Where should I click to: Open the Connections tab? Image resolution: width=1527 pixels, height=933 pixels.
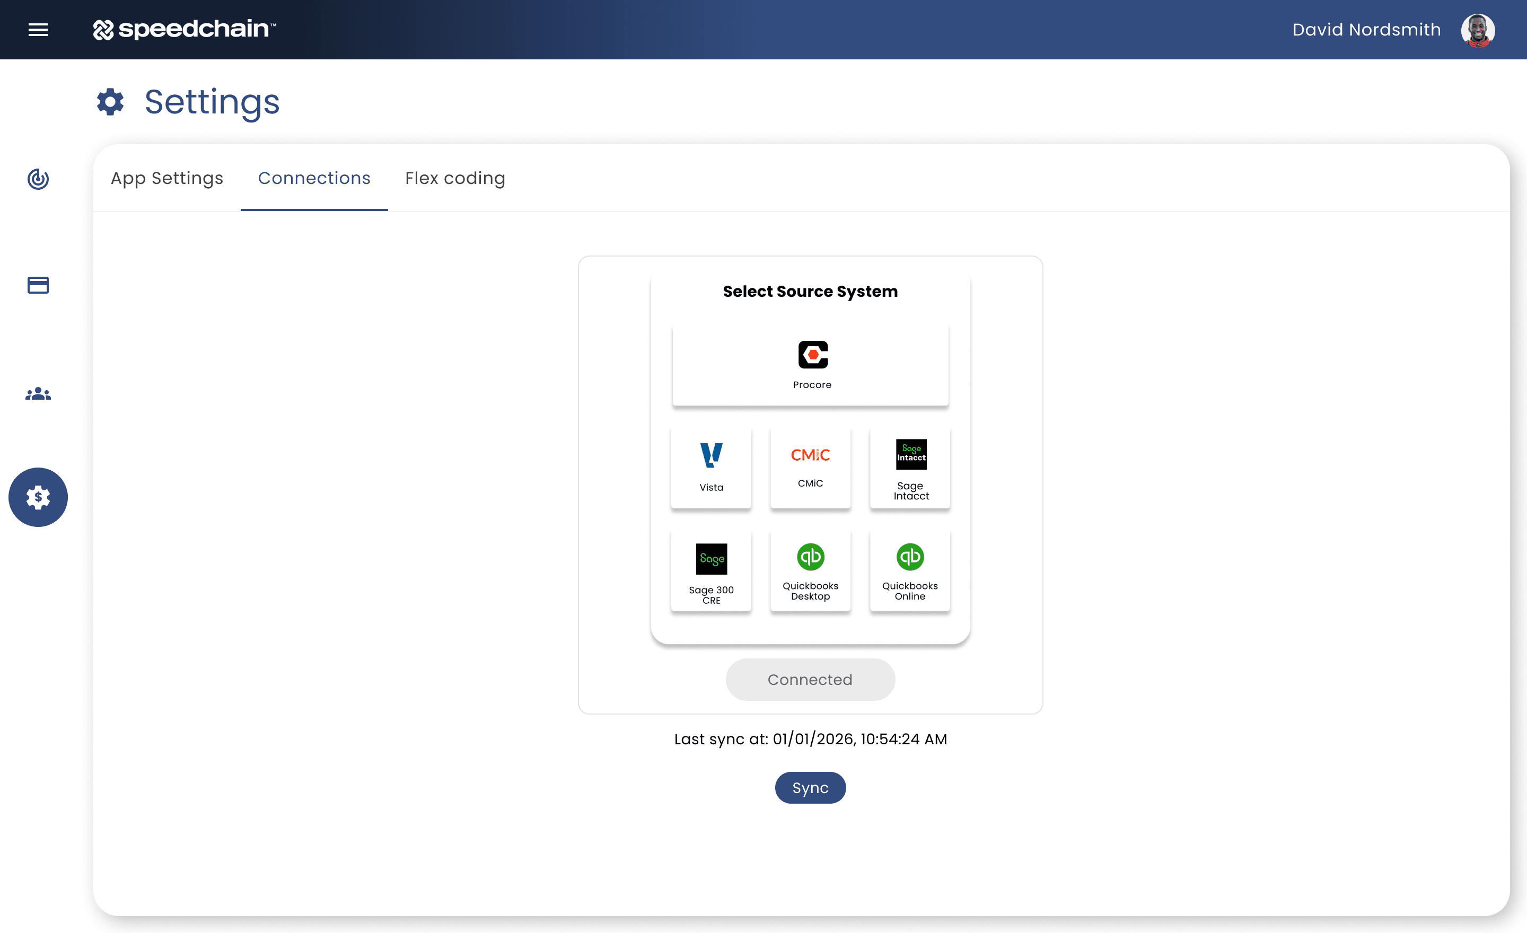(x=313, y=178)
